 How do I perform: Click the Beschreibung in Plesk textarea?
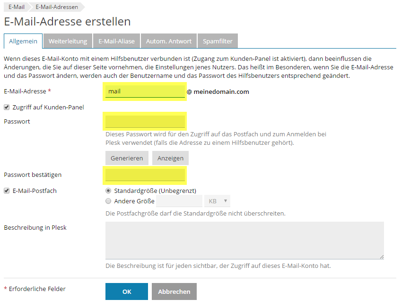245,241
